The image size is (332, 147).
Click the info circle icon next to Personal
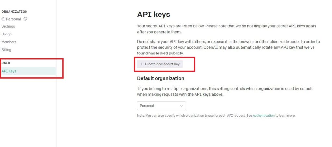tap(25, 19)
